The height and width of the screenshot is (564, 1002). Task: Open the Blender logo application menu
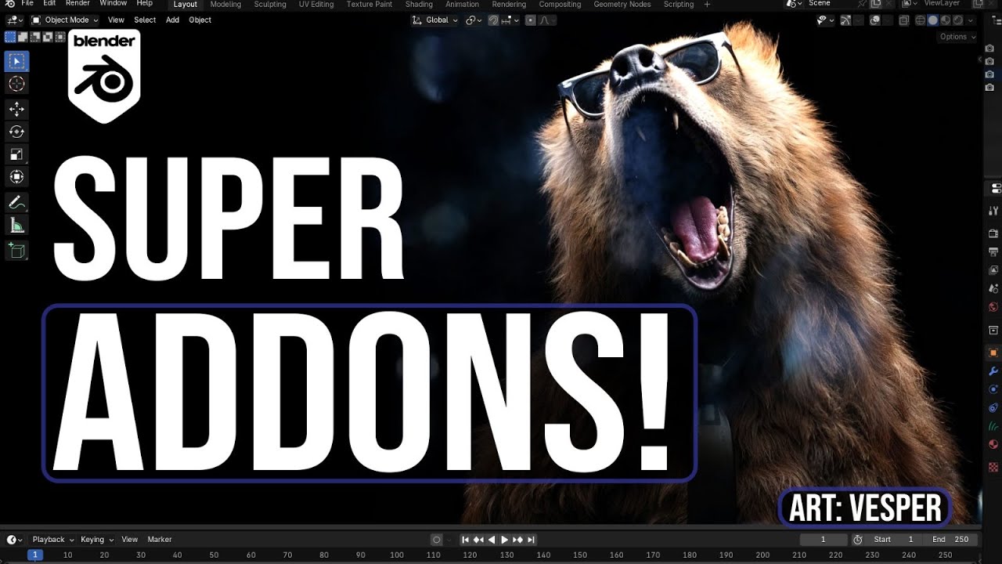[x=10, y=4]
